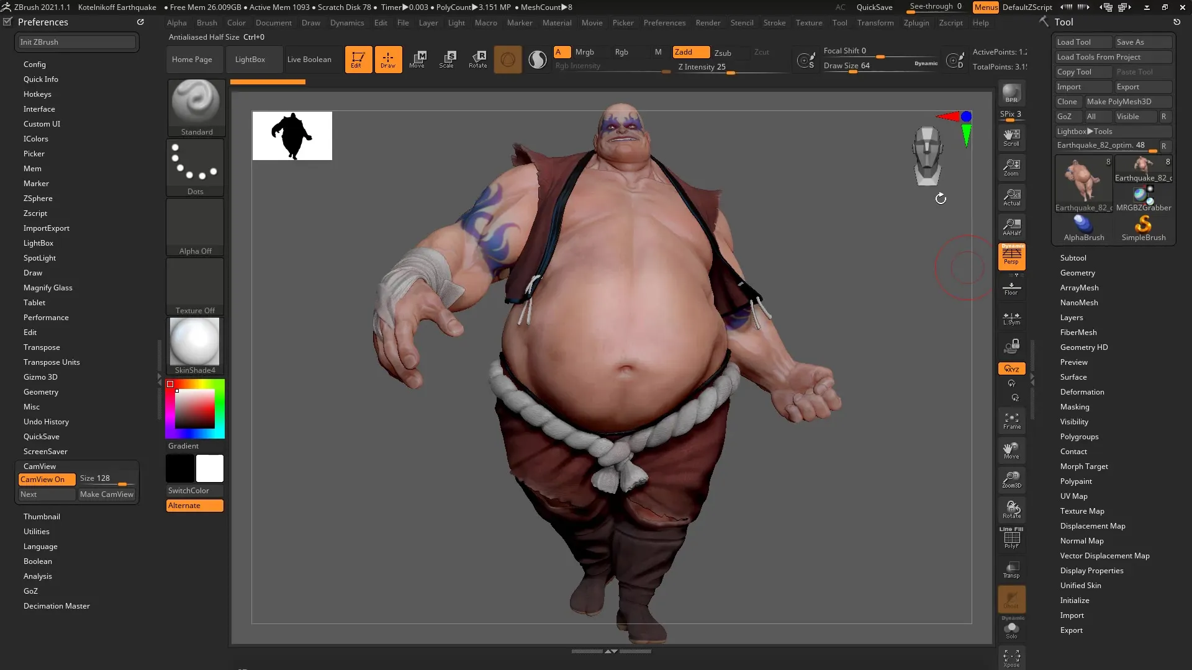This screenshot has height=670, width=1192.
Task: Set canvas to Actual size
Action: (x=1011, y=197)
